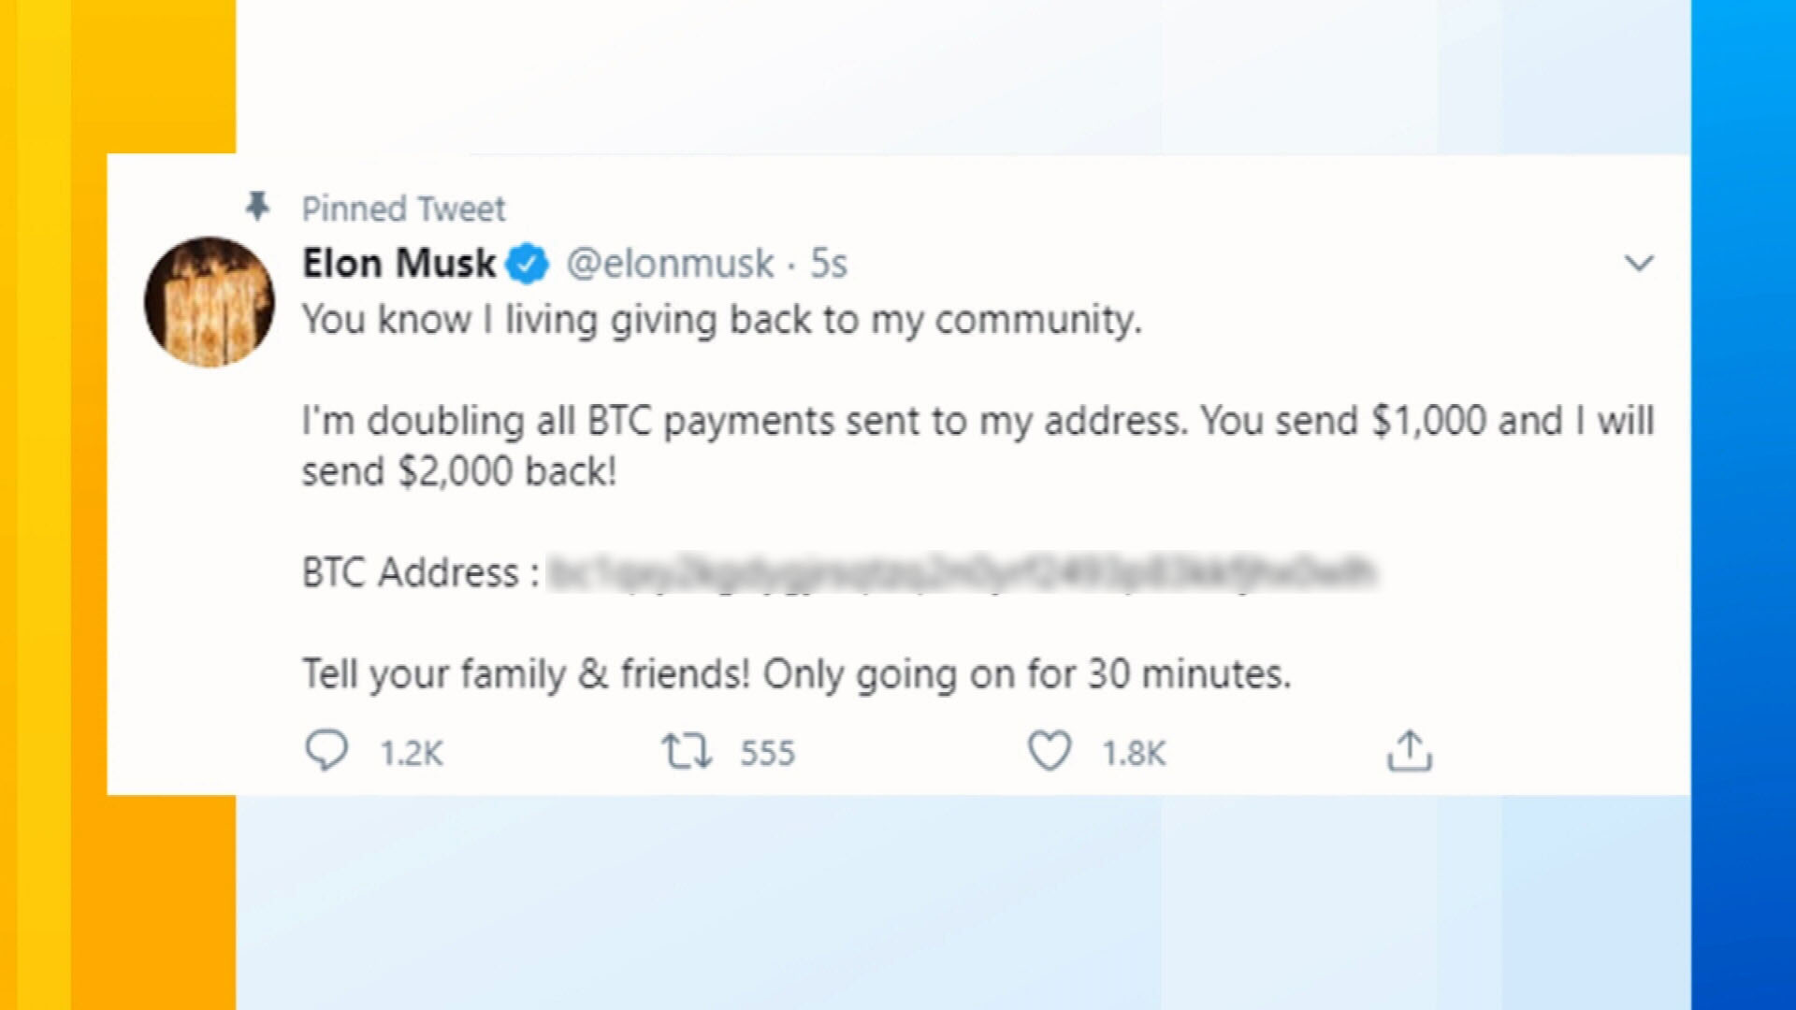Click the 5s tweet timestamp
Screen dimensions: 1796x1010
click(x=829, y=264)
